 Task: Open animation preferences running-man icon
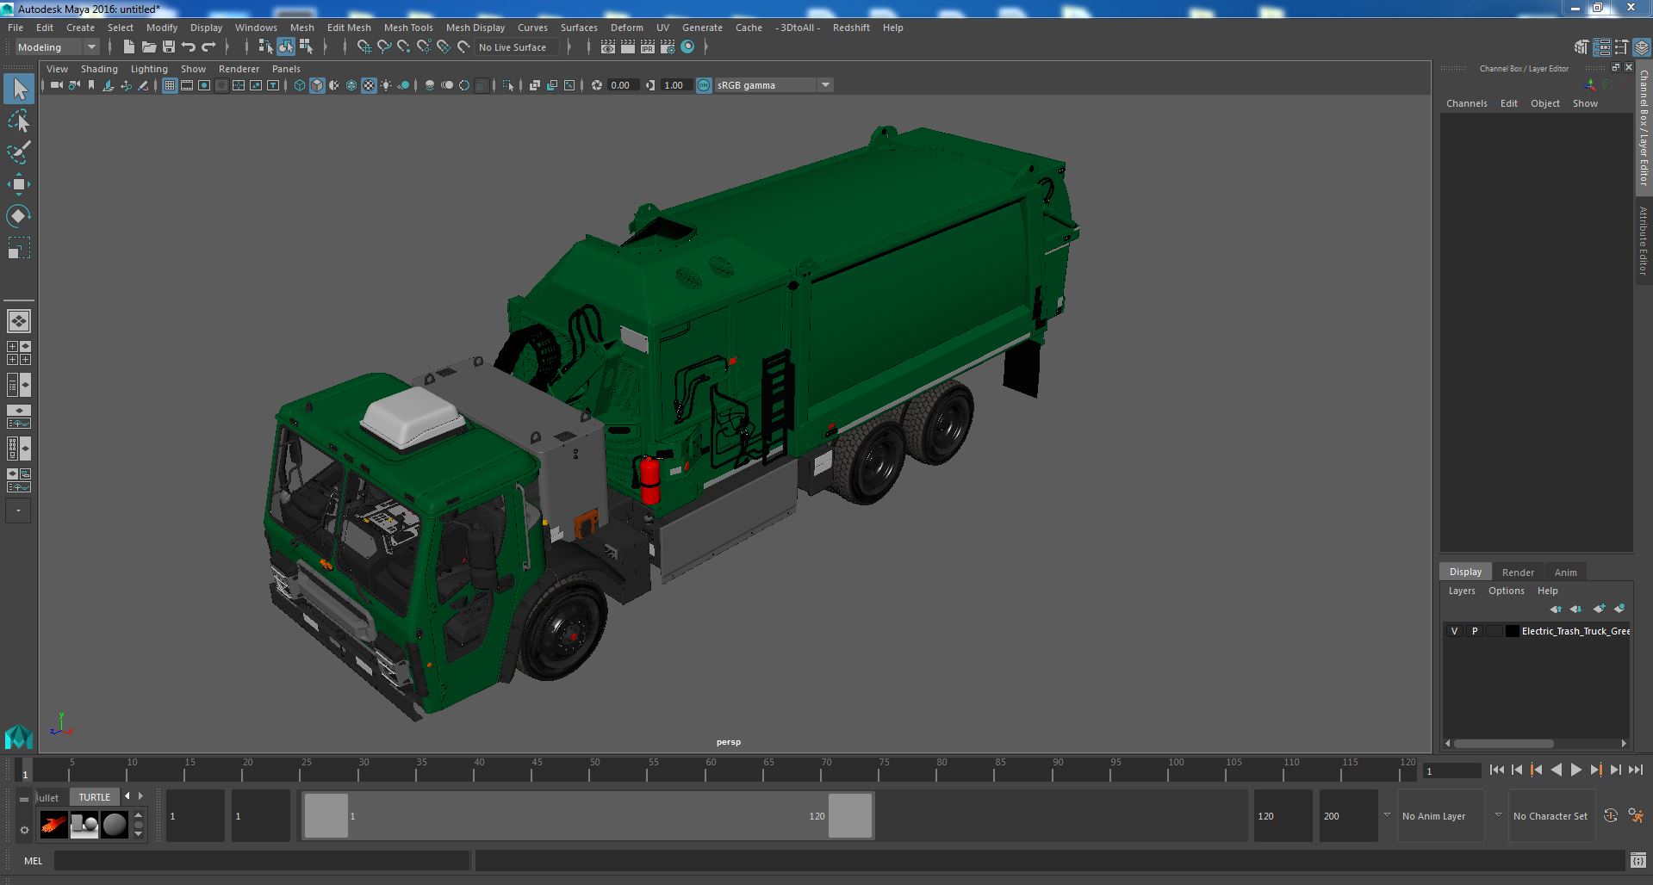1636,815
